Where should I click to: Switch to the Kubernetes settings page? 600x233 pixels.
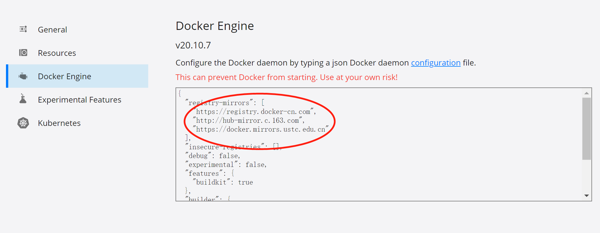point(59,123)
